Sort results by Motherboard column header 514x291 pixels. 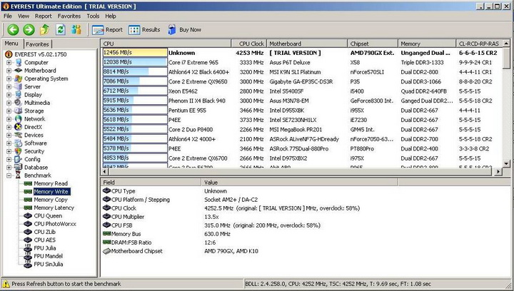307,44
